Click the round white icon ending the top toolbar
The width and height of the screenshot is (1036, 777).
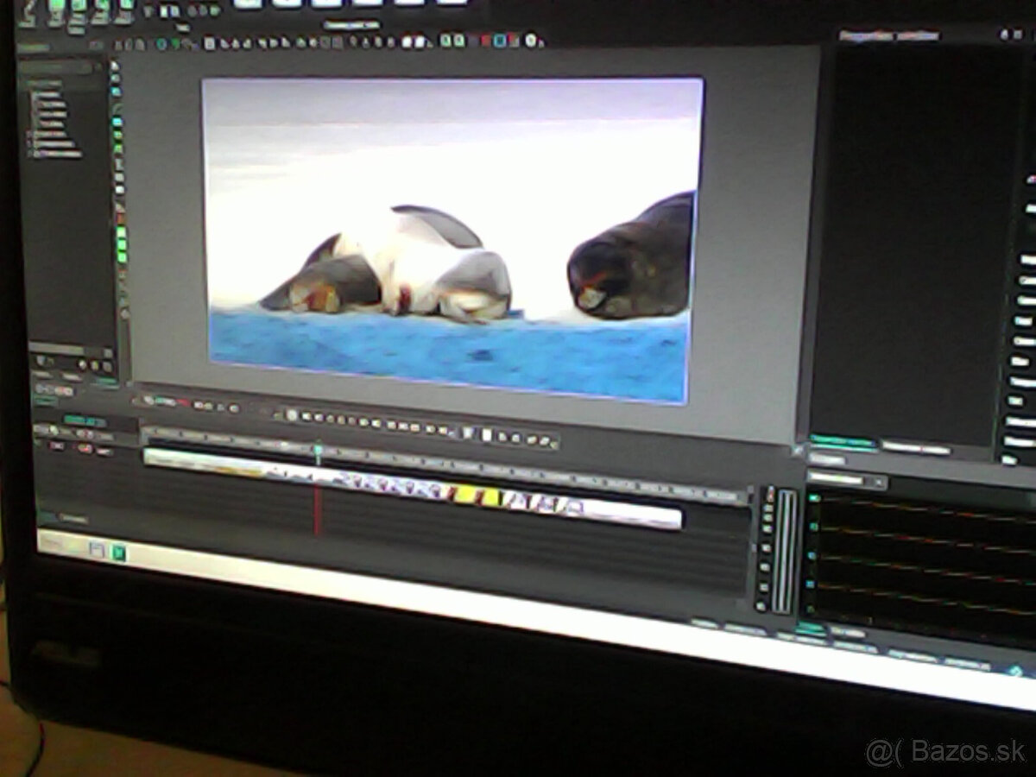533,40
